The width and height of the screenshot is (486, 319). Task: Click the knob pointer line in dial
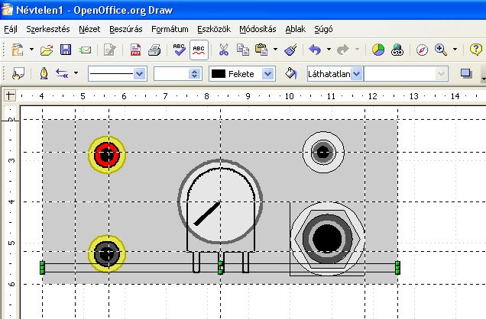coord(207,213)
